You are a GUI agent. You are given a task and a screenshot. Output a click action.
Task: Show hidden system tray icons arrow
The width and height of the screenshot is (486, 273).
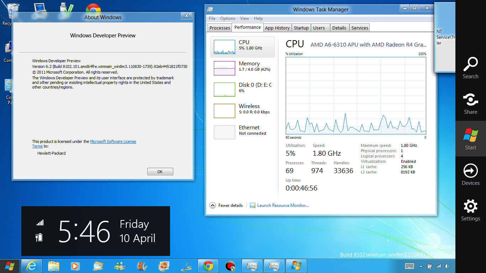pyautogui.click(x=421, y=266)
